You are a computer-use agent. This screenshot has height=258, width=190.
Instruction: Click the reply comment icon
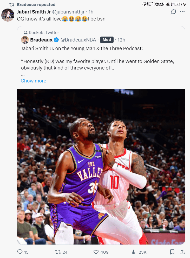pyautogui.click(x=20, y=252)
